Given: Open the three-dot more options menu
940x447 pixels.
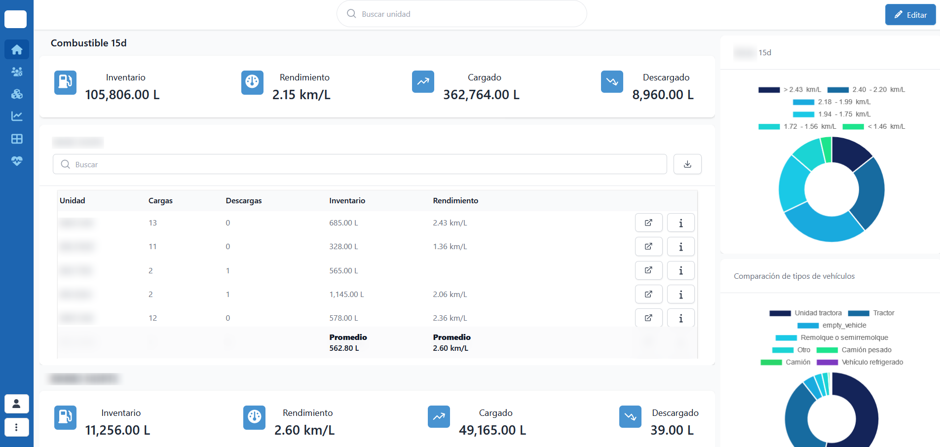Looking at the screenshot, I should coord(16,427).
